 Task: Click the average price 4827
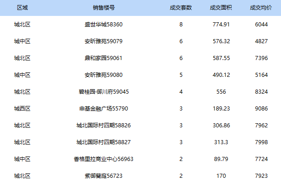[261, 41]
